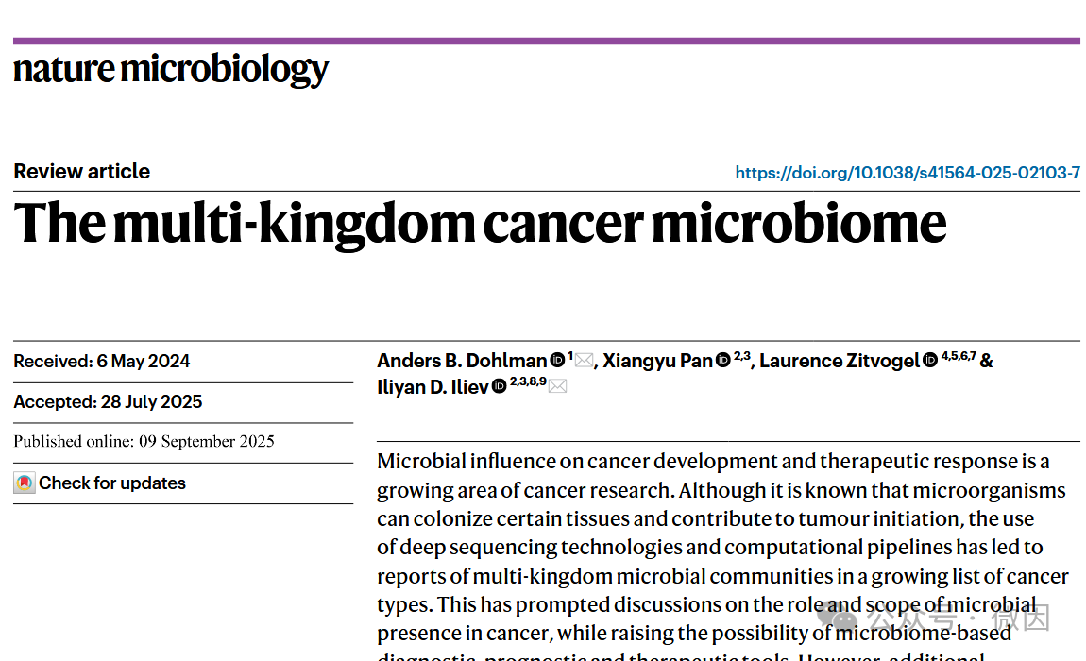Image resolution: width=1086 pixels, height=661 pixels.
Task: Click affiliation superscript 2,3 after Xiangyu Pan
Action: [x=741, y=356]
